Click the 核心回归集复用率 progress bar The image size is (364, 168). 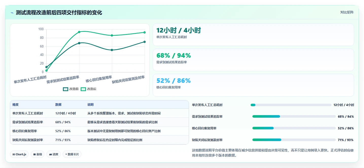point(294,128)
